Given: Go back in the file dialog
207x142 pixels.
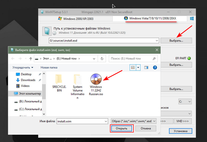Looking at the screenshot, I should coord(13,59).
